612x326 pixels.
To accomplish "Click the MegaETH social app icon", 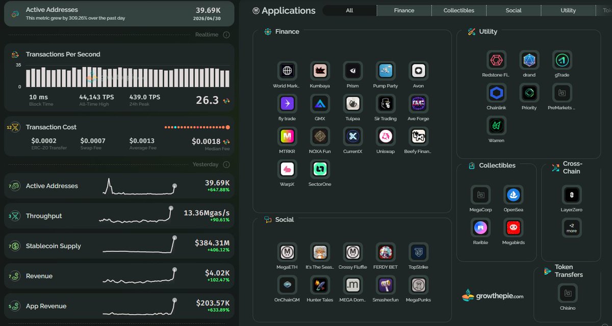I will point(287,252).
